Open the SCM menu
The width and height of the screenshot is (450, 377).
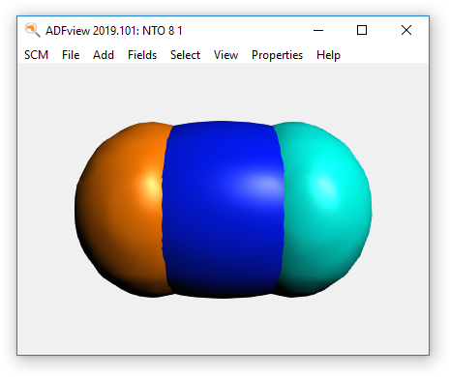point(36,55)
